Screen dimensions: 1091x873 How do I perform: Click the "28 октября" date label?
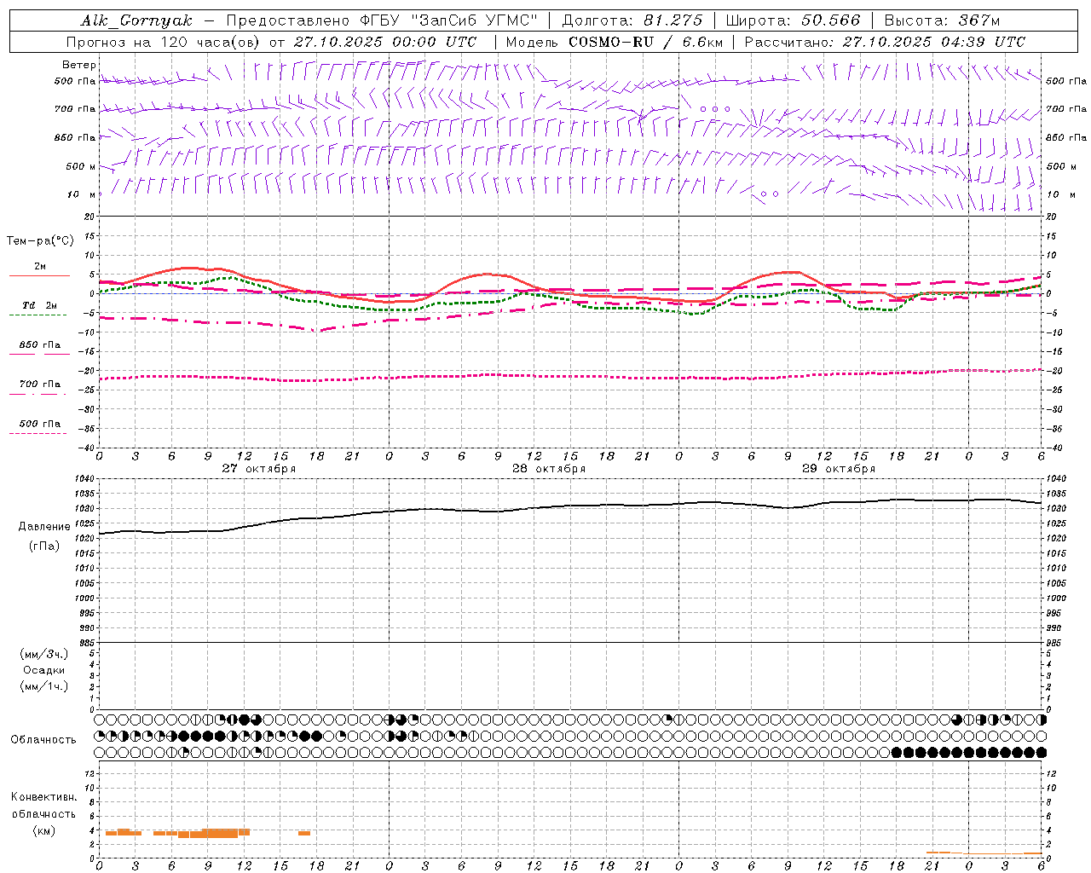pos(549,469)
